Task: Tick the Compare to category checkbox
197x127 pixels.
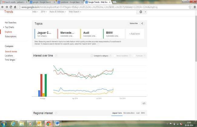Action: click(x=92, y=56)
